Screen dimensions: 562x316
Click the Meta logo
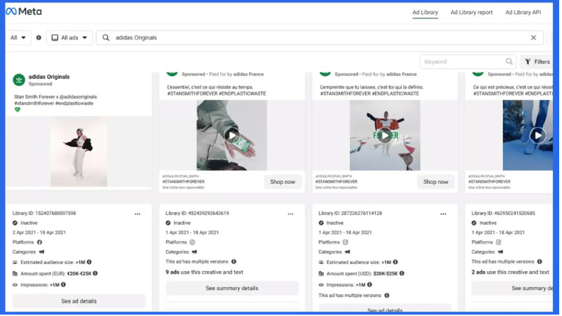25,12
